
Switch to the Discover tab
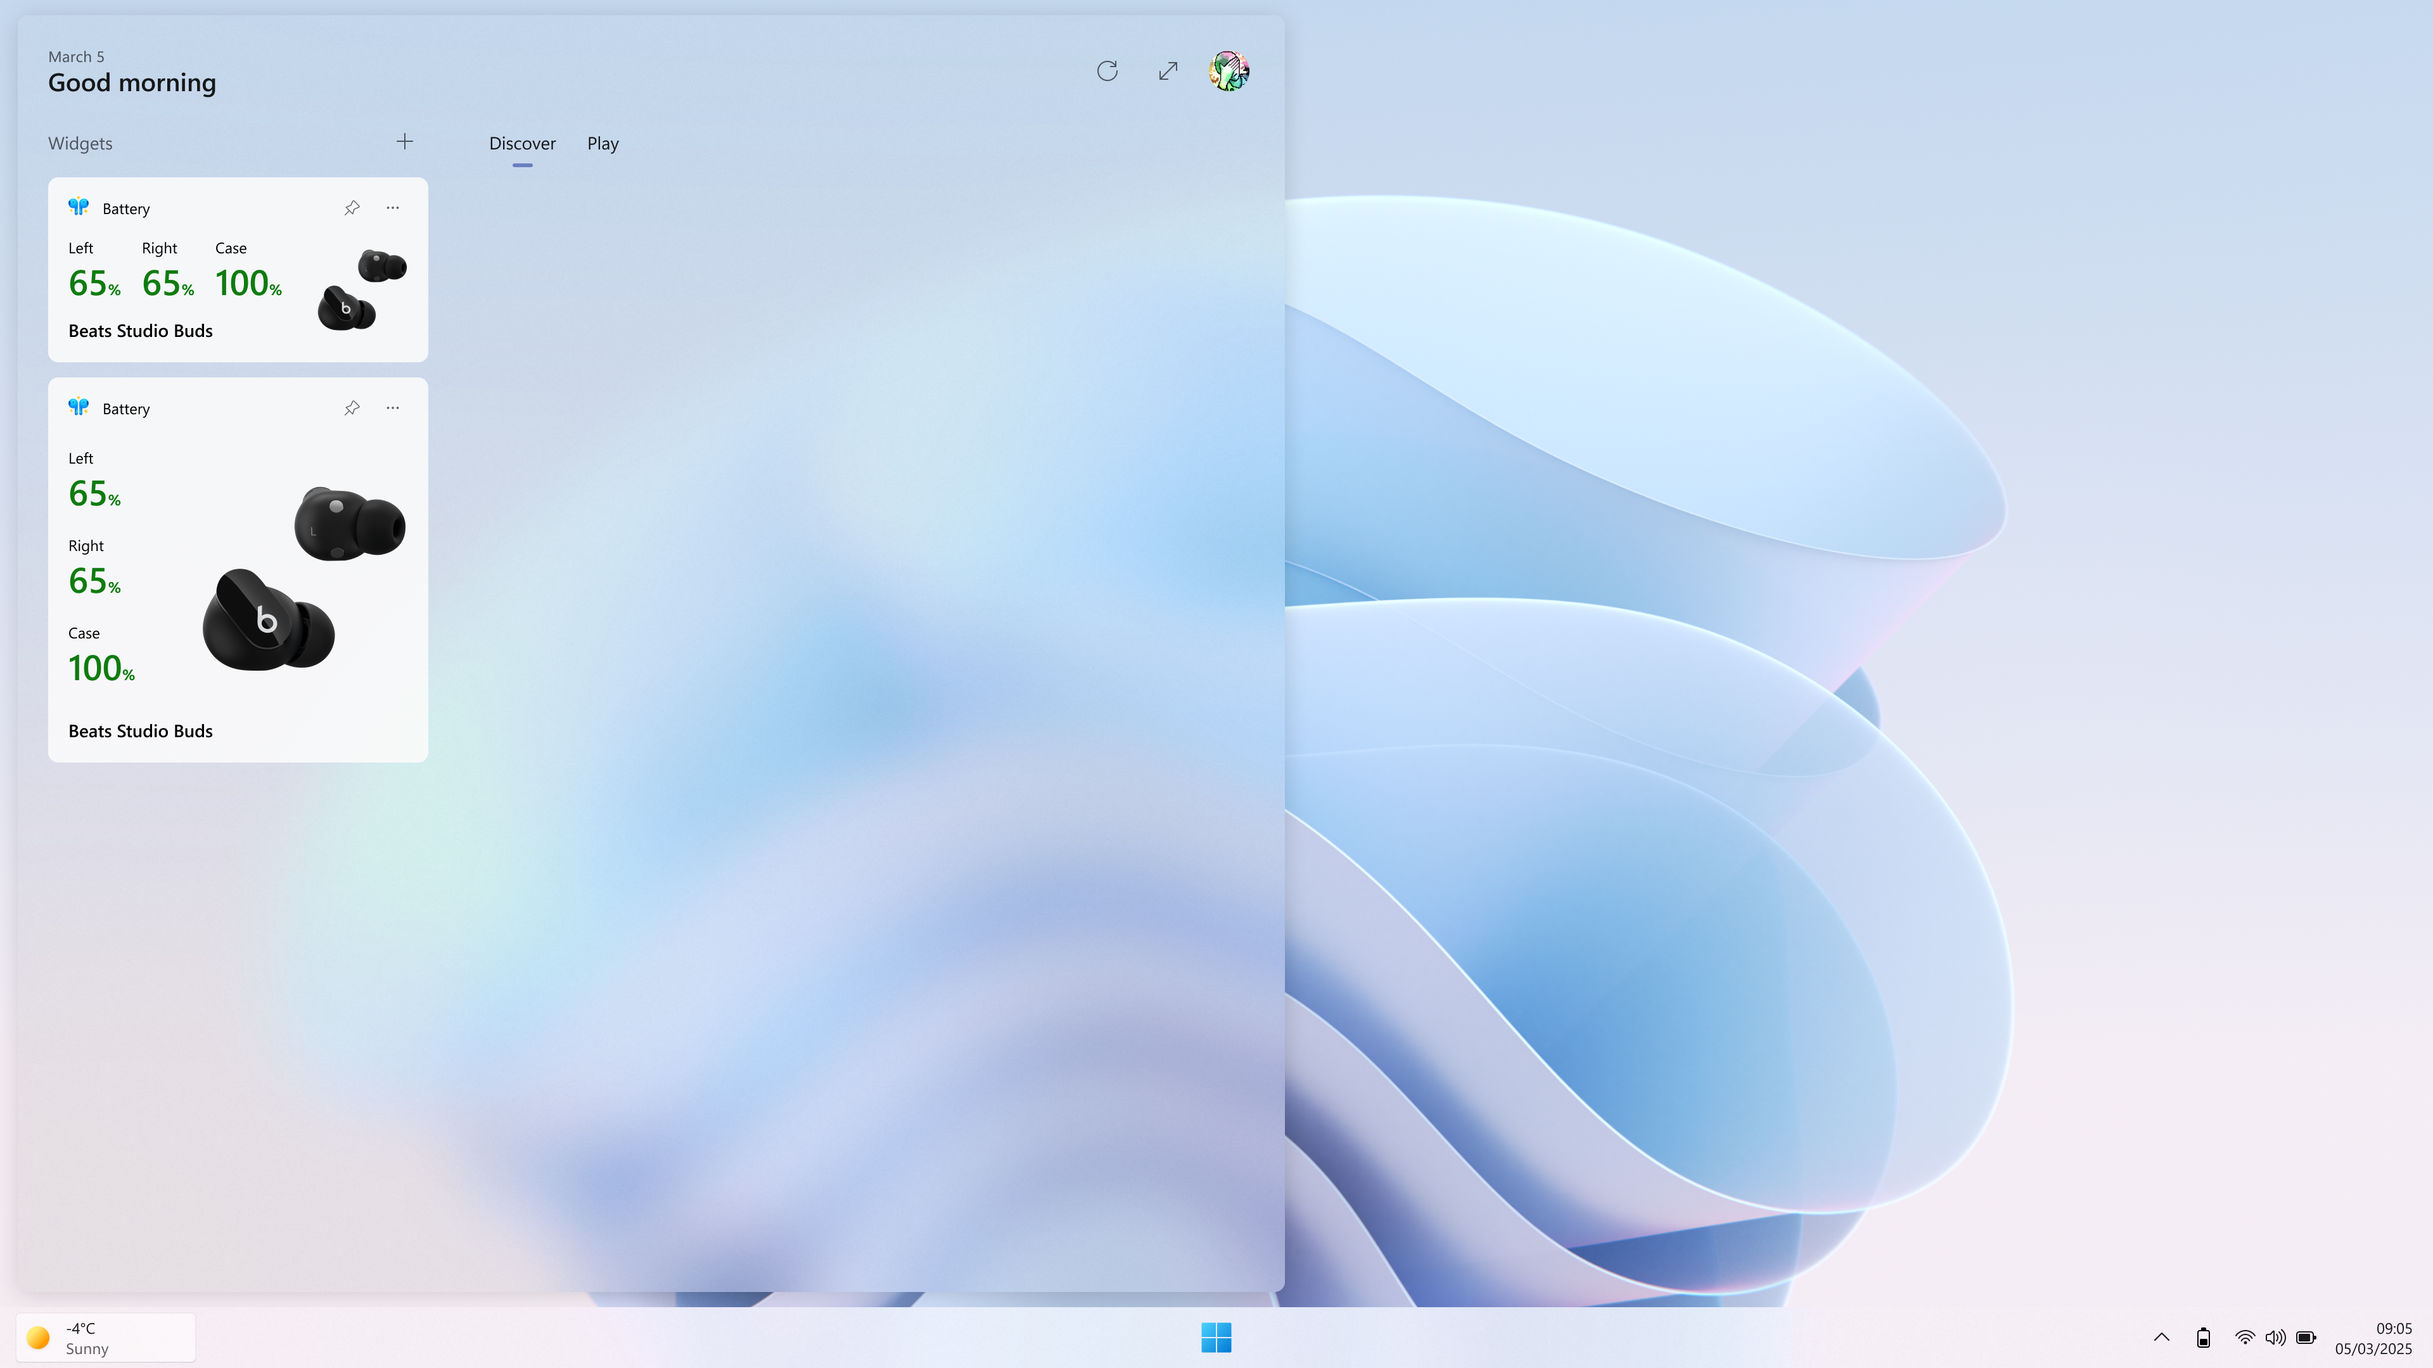pos(522,144)
